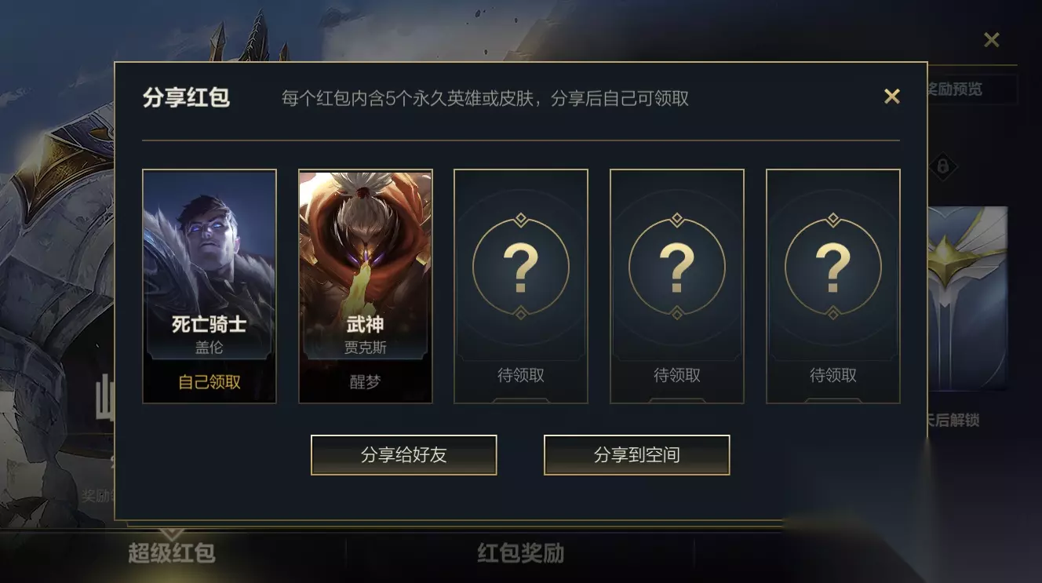The height and width of the screenshot is (583, 1042).
Task: Click the 醒梦 player name under the Jax card
Action: (x=365, y=382)
